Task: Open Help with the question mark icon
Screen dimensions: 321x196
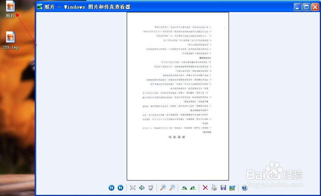Action: click(x=244, y=188)
